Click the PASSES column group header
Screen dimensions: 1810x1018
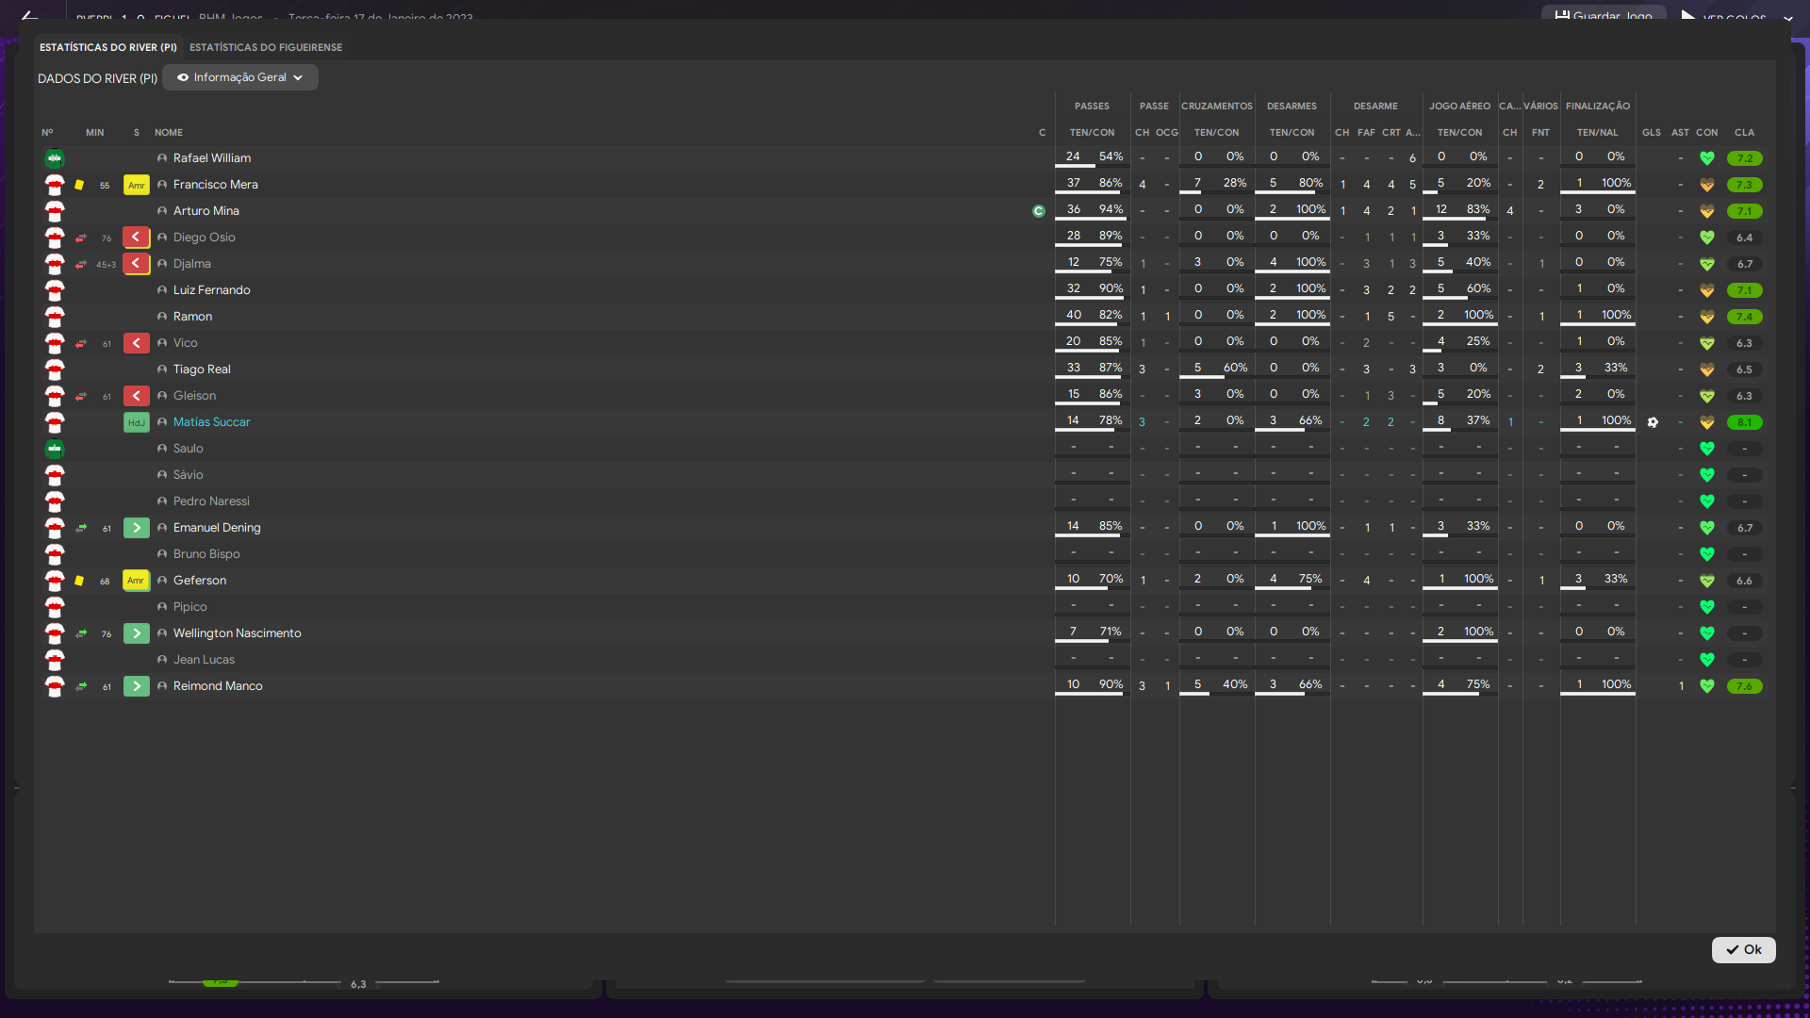coord(1092,107)
